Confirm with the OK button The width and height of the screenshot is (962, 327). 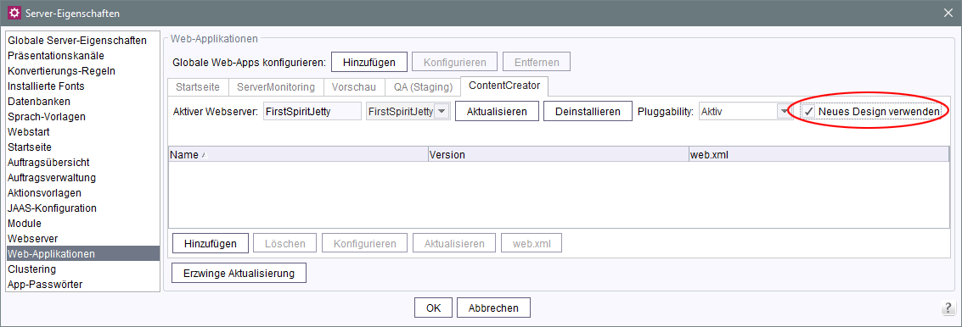click(433, 308)
